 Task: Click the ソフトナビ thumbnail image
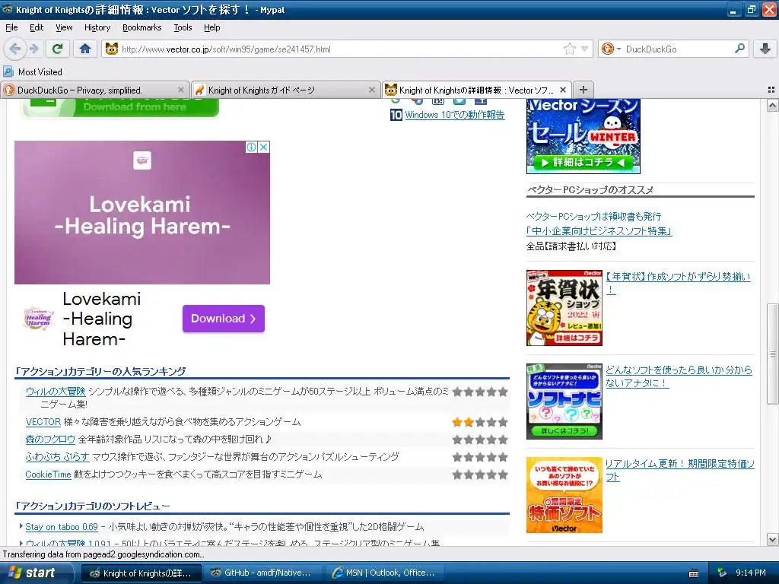tap(564, 401)
